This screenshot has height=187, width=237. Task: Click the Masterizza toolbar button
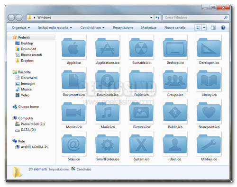tap(149, 27)
